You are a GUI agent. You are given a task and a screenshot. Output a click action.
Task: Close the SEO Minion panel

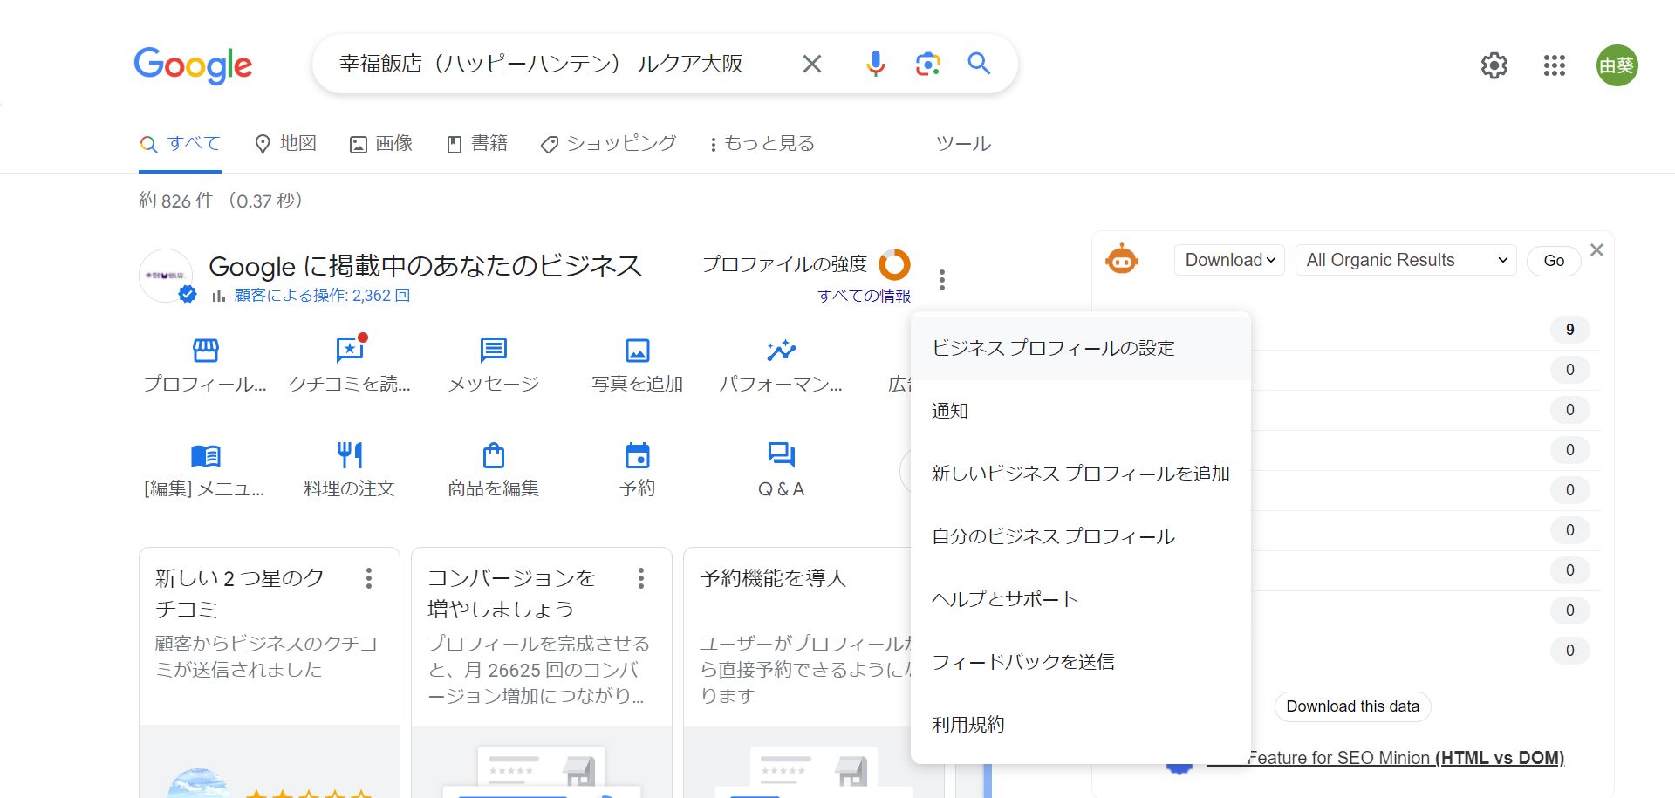coord(1597,250)
